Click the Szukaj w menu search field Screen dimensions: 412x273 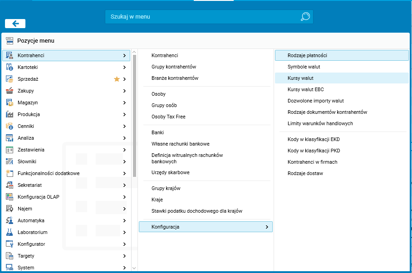[209, 17]
